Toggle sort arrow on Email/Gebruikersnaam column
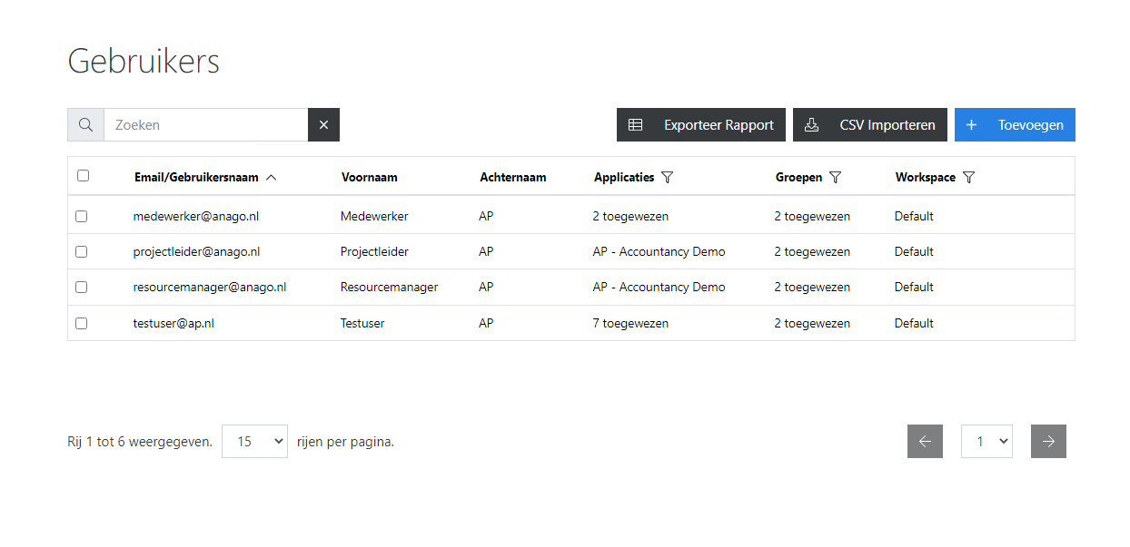Image resolution: width=1130 pixels, height=547 pixels. [271, 178]
